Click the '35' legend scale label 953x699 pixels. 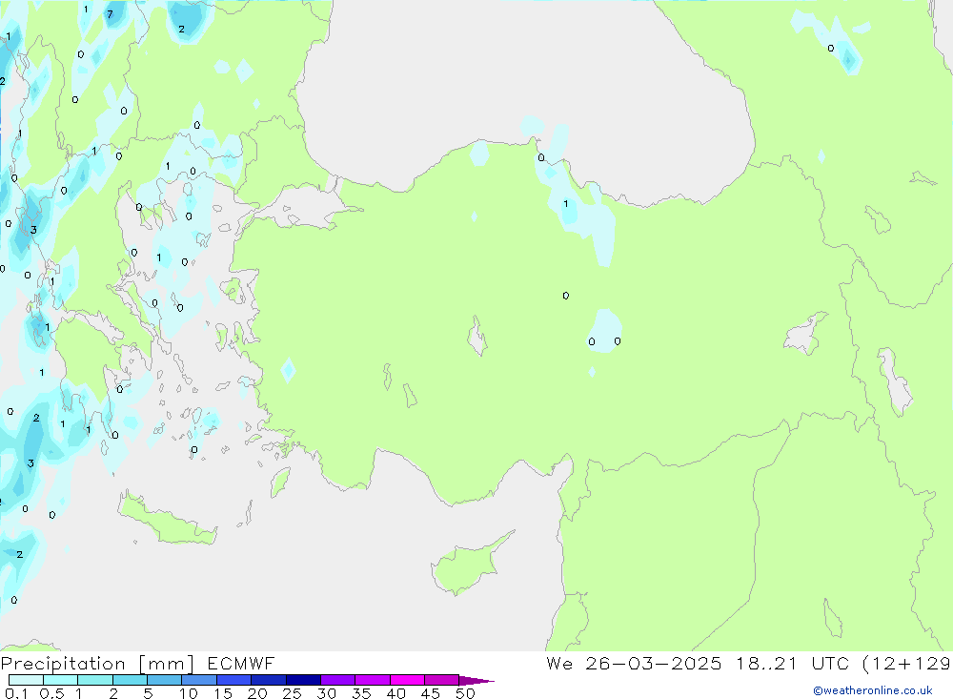coord(361,693)
